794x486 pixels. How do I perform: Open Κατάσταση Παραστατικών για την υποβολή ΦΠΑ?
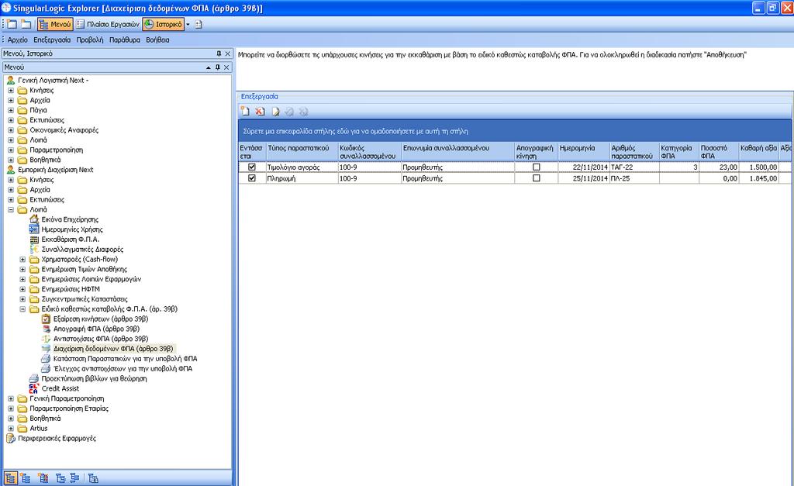click(x=125, y=358)
